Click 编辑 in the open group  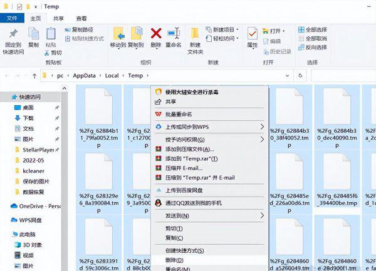272,41
